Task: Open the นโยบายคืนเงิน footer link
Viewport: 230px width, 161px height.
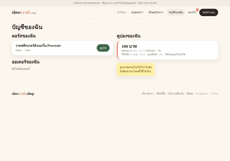Action: 176,93
